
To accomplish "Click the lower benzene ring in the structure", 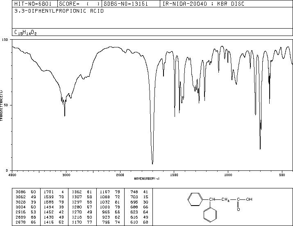I will click(210, 215).
